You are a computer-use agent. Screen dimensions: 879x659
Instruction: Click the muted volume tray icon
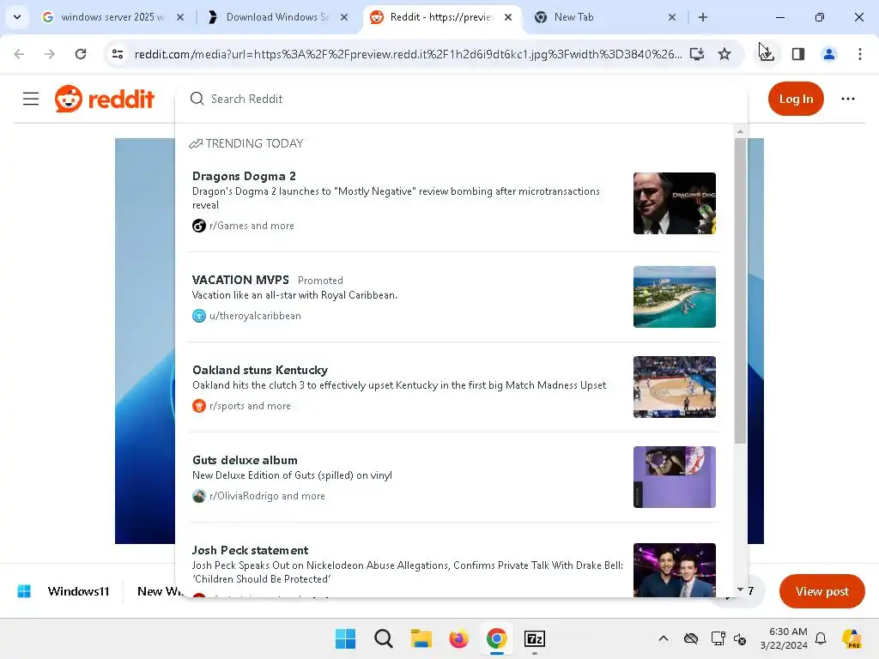pos(740,638)
